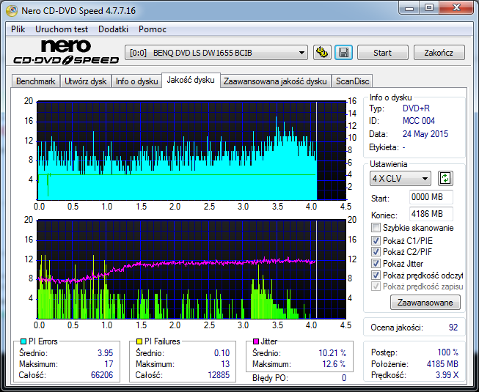Click the floppy disk save icon
The height and width of the screenshot is (392, 479).
point(344,53)
